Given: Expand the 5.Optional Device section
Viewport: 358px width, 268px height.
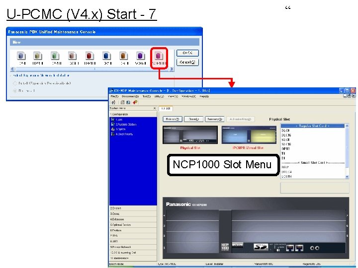Looking at the screenshot, I should click(133, 225).
